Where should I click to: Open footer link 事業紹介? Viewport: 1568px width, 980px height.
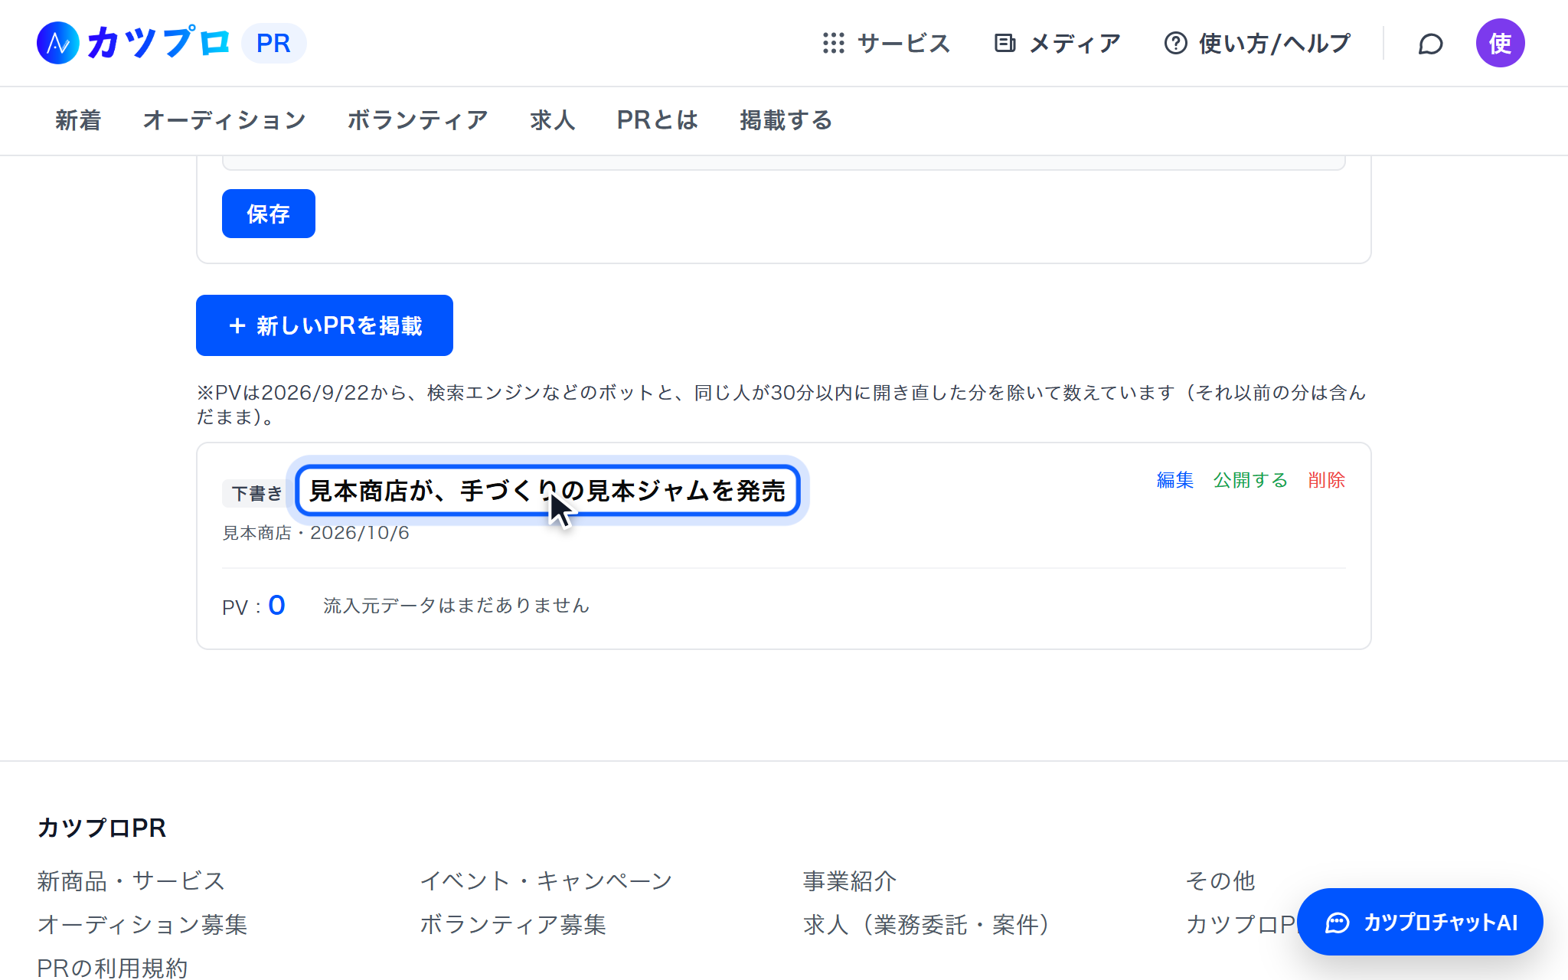click(850, 880)
